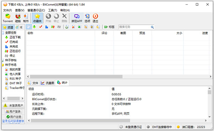Open the 帮助(H) menu
214x131 pixels.
(65, 10)
